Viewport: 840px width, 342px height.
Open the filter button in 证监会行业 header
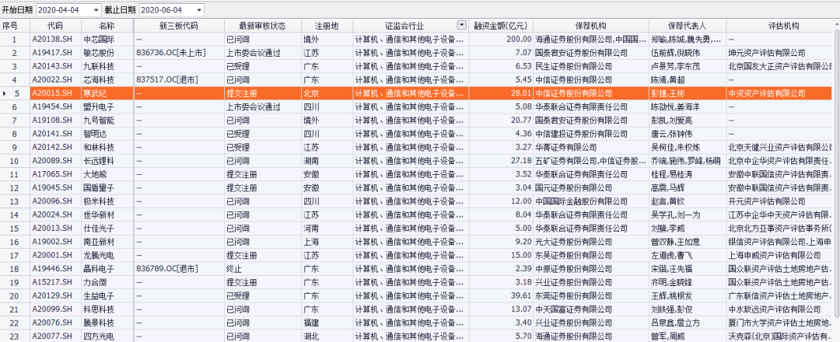461,25
